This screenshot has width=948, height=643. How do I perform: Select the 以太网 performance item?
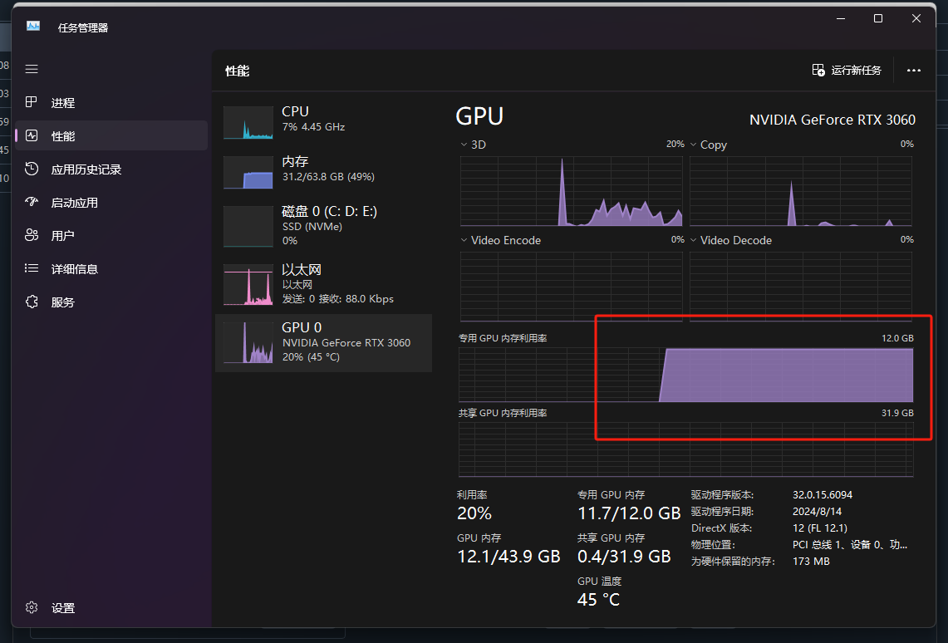coord(323,284)
